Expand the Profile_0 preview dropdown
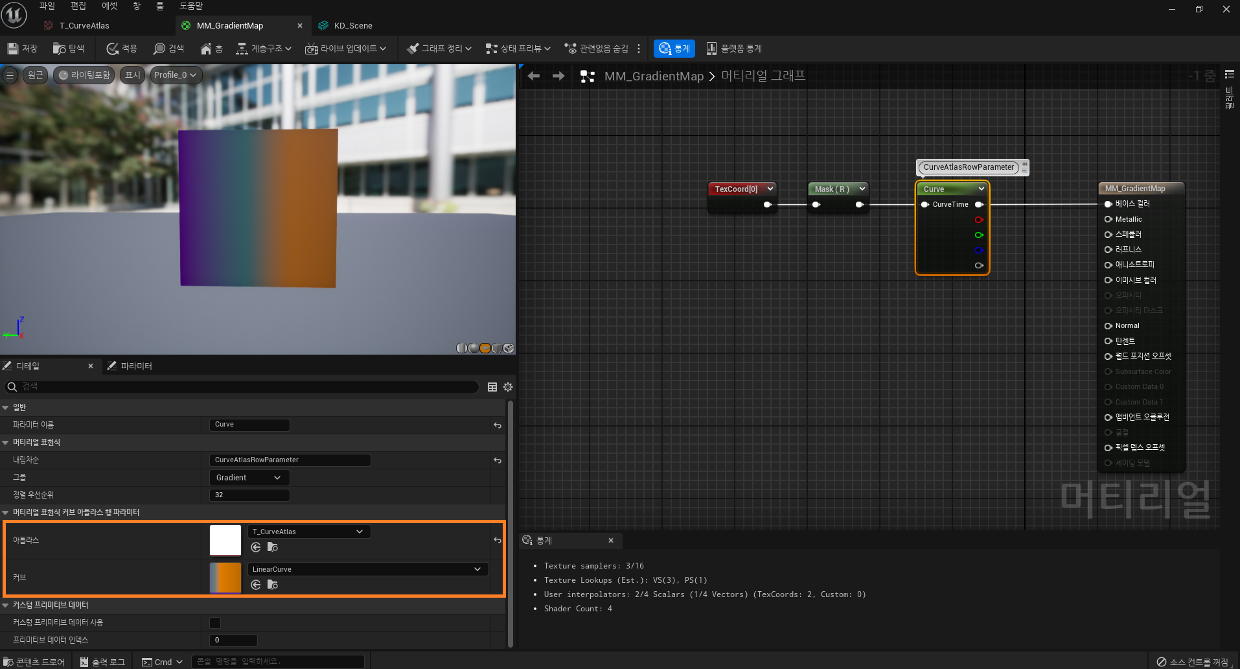This screenshot has width=1240, height=669. pos(175,75)
